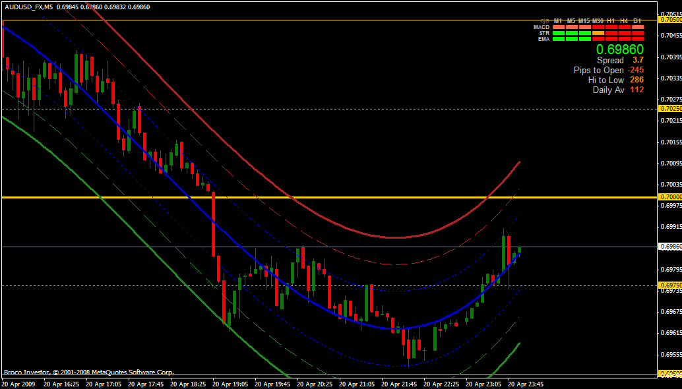Click the Daily Av label
The image size is (682, 389).
coord(609,90)
